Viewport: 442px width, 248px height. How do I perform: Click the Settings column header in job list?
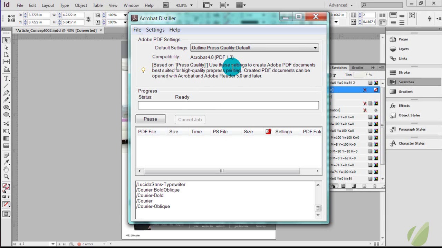[284, 132]
